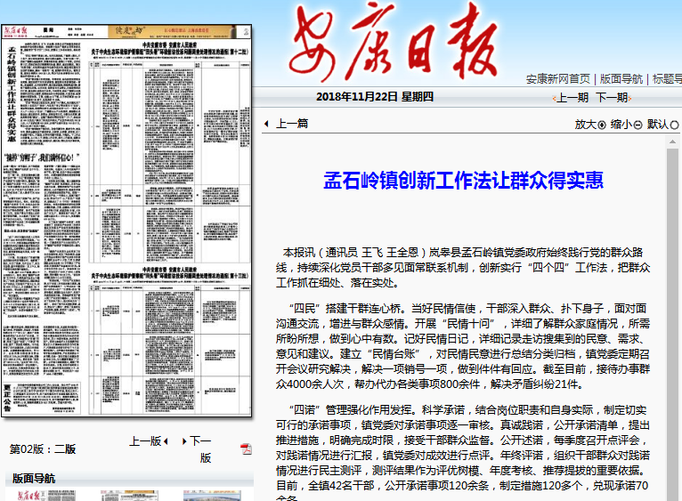This screenshot has height=501, width=682.
Task: Open next issue (下一期)
Action: [x=613, y=98]
